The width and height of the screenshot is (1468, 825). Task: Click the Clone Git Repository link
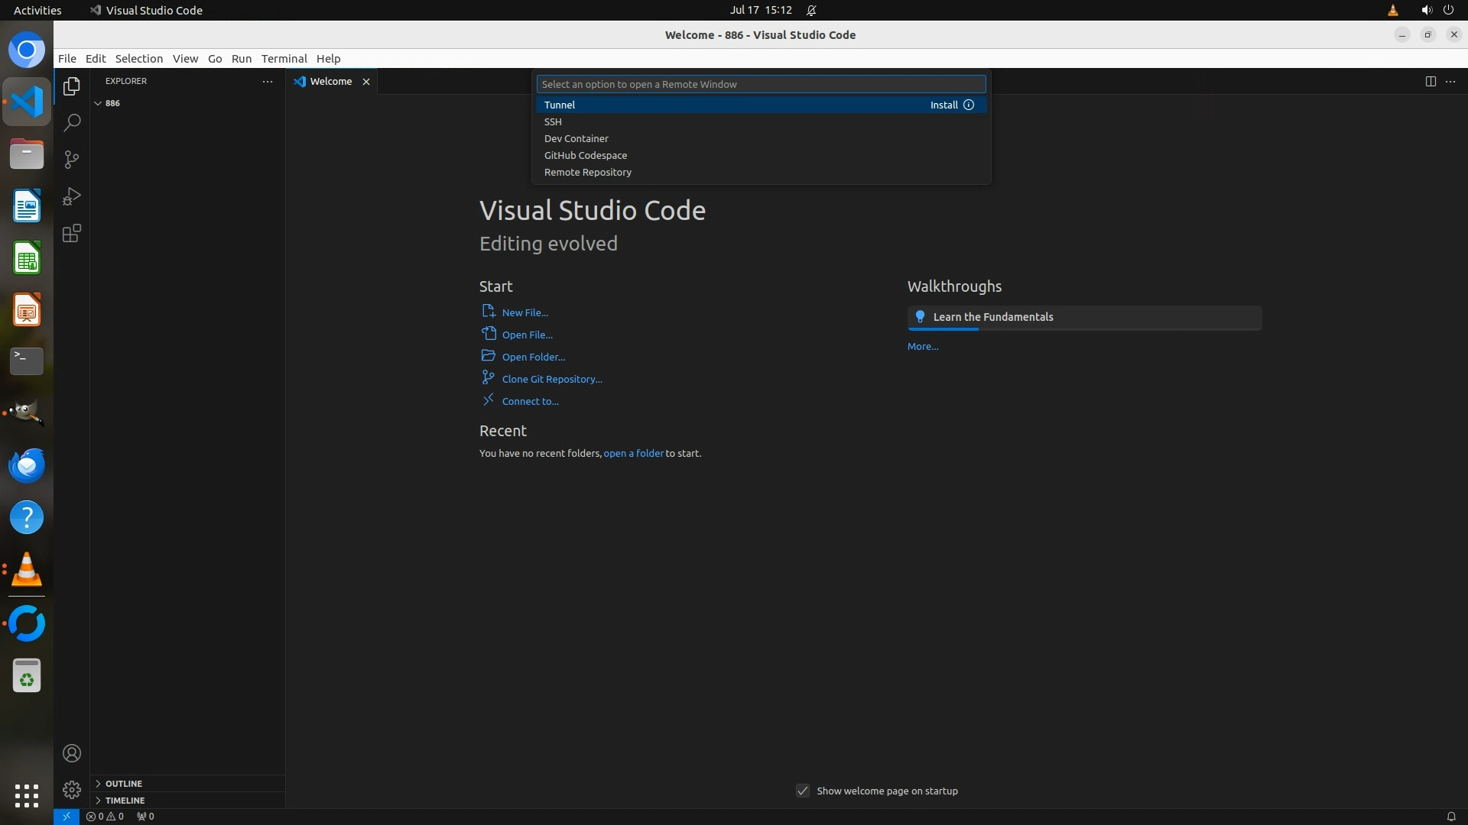[x=551, y=379]
